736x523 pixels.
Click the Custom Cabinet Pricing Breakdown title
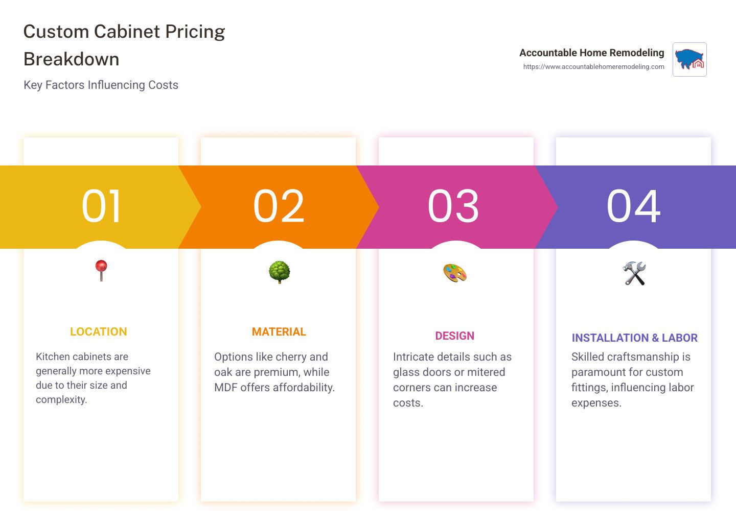click(x=124, y=45)
